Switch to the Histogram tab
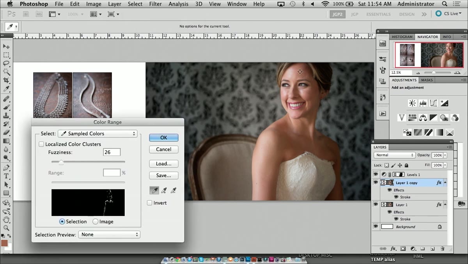Viewport: 468px width, 264px height. tap(402, 37)
